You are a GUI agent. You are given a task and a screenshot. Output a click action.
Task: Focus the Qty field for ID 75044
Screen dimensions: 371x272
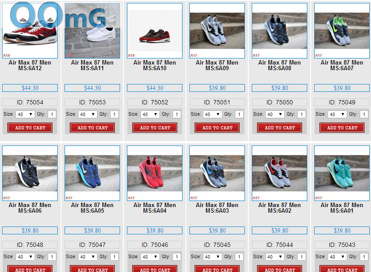pos(302,257)
